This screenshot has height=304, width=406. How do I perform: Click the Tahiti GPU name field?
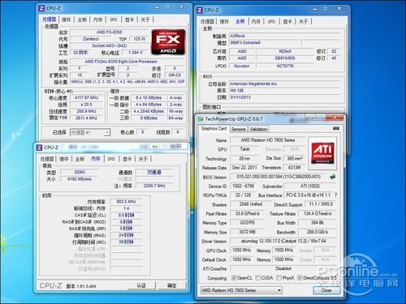point(244,149)
